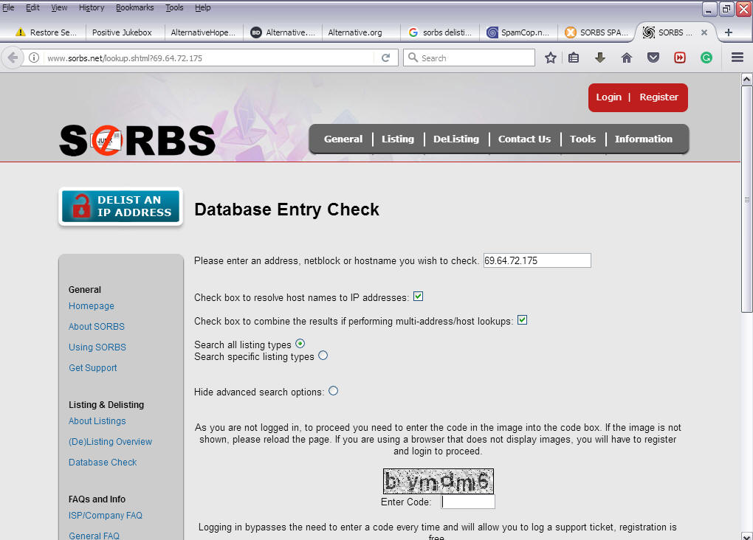Open the (De)Listing Overview link
This screenshot has height=540, width=753.
point(110,442)
